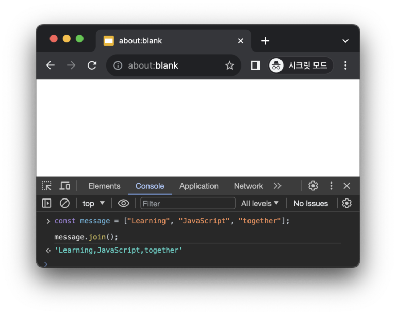Toggle the browser side panel icon
396x315 pixels.
[255, 65]
